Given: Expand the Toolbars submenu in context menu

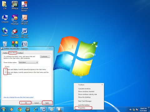Looking at the screenshot, I should [x=89, y=85].
